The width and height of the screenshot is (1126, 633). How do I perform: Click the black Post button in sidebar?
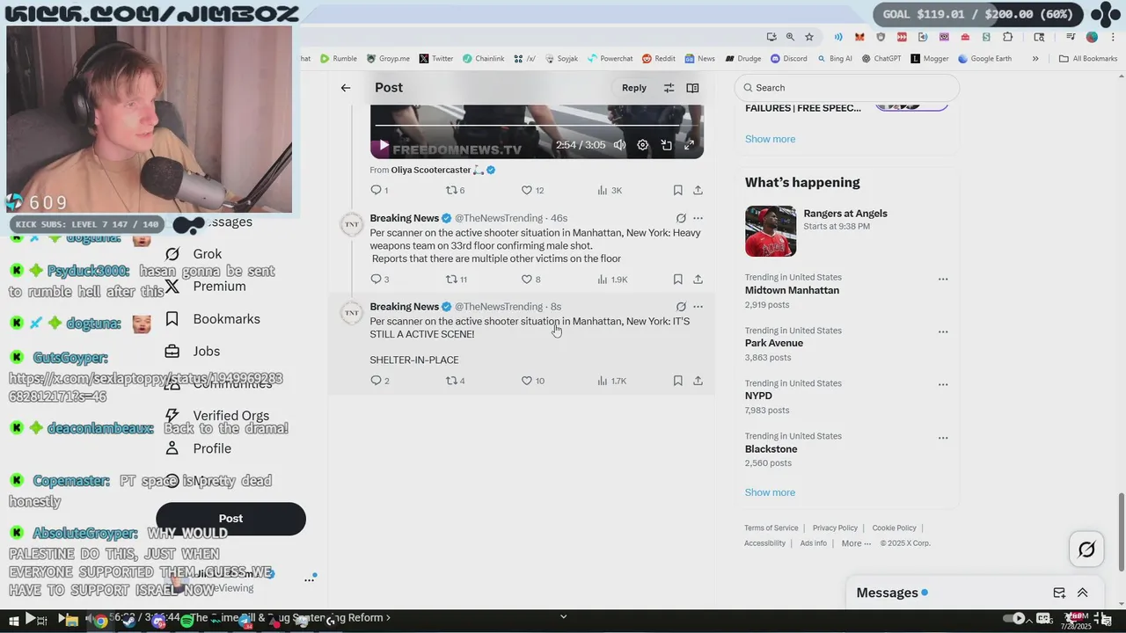(x=230, y=519)
